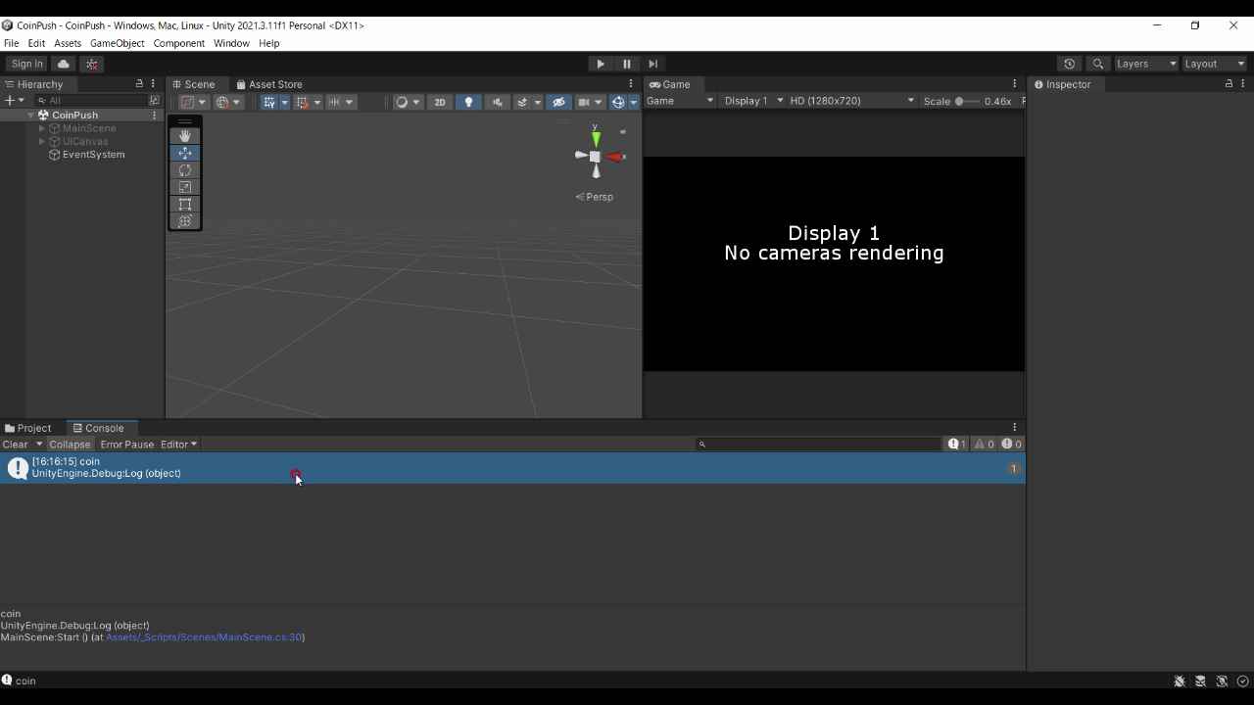
Task: Select the Rotate tool
Action: tap(185, 170)
